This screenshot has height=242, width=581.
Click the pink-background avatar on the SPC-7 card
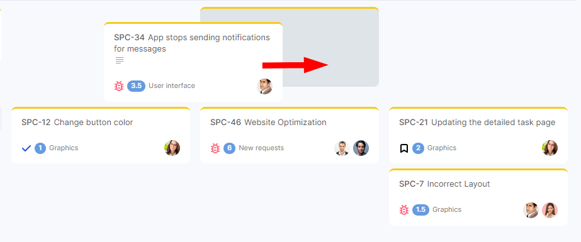click(x=550, y=210)
